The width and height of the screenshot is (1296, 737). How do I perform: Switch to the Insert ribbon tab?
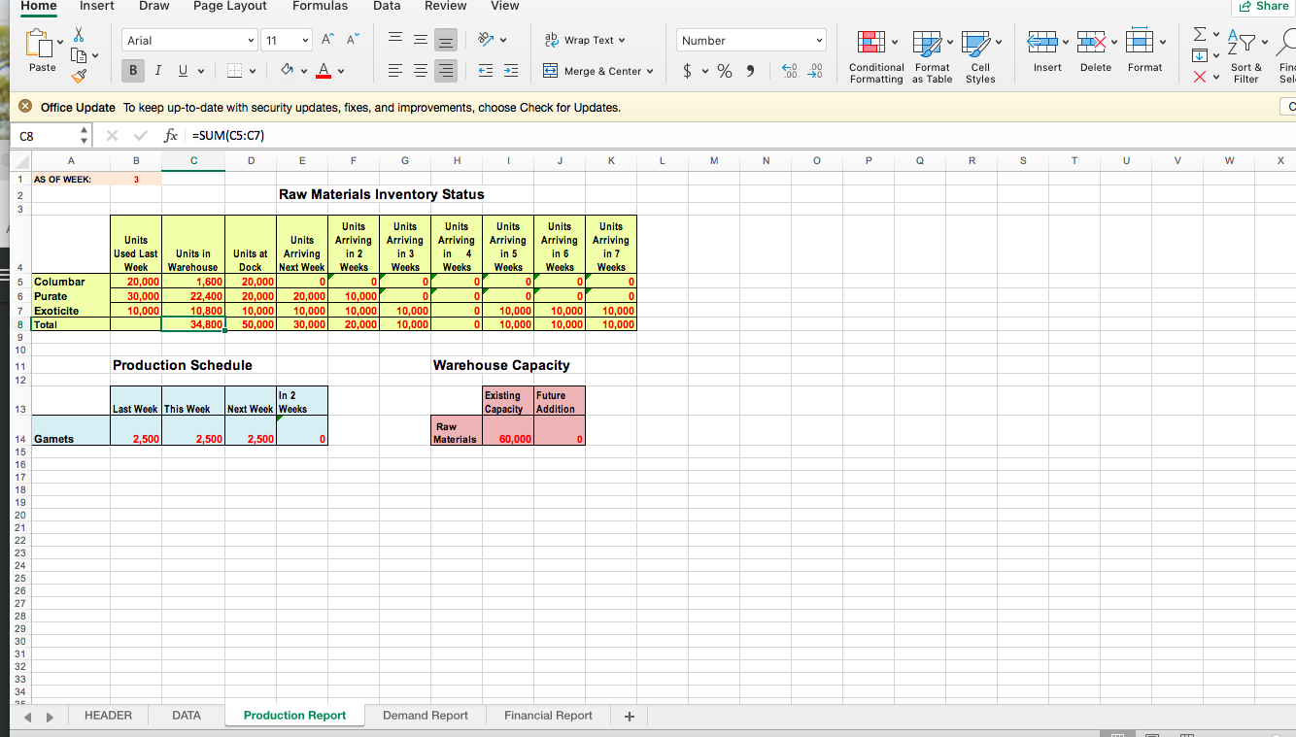(97, 6)
